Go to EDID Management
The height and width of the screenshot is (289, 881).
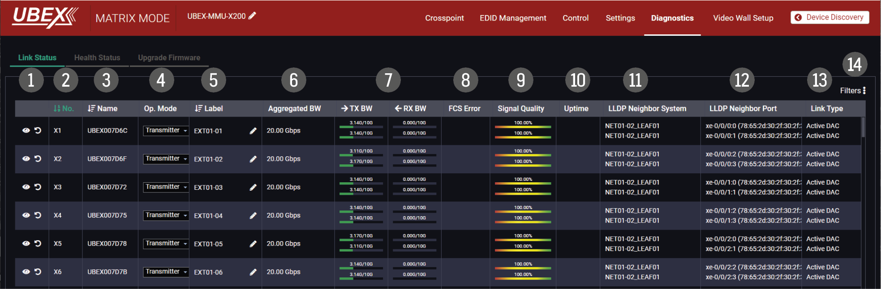coord(513,18)
